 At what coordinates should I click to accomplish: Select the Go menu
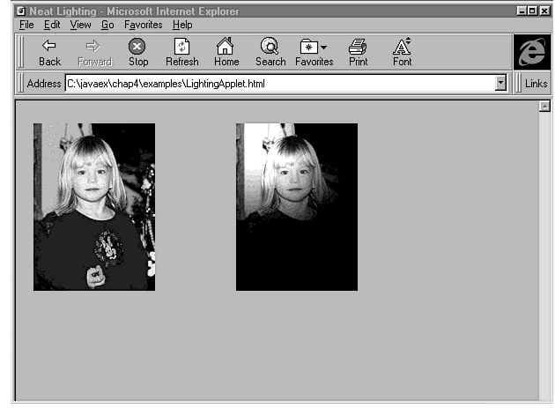(x=107, y=26)
